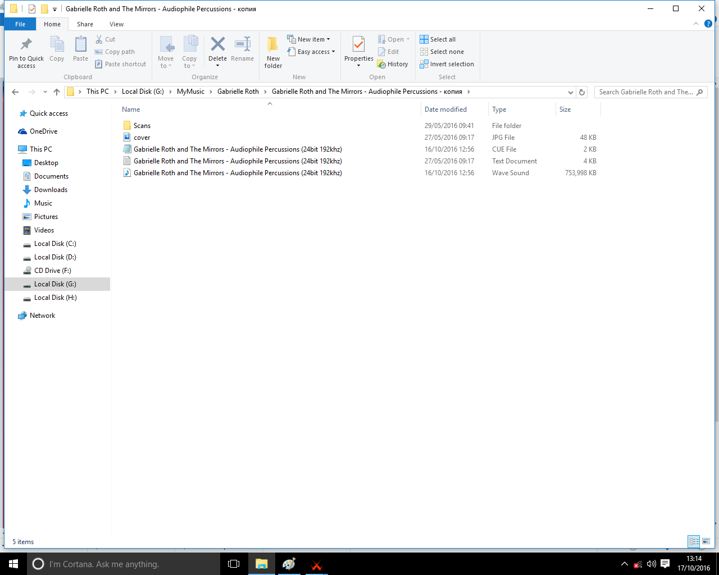Viewport: 719px width, 575px height.
Task: Open Downloads in navigation pane
Action: pyautogui.click(x=51, y=190)
